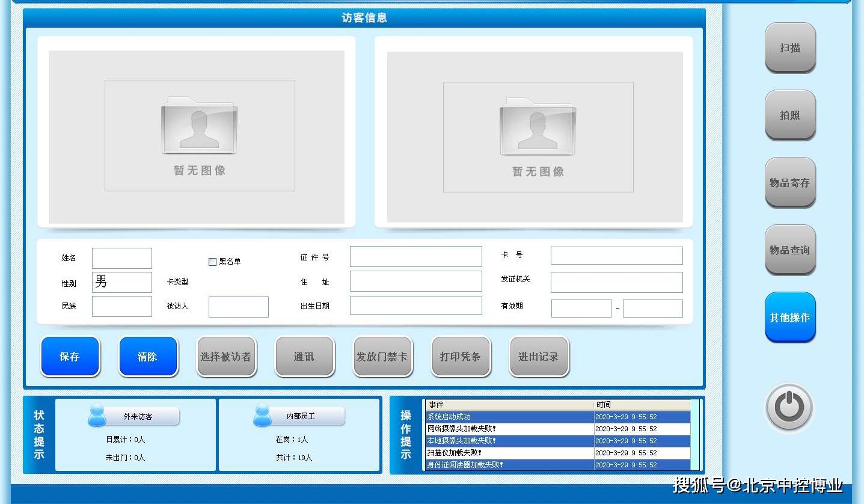Screen dimensions: 864x504
Task: Click the blue person icon beside 外来访客
Action: (98, 415)
